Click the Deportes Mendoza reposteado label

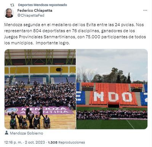click(43, 5)
